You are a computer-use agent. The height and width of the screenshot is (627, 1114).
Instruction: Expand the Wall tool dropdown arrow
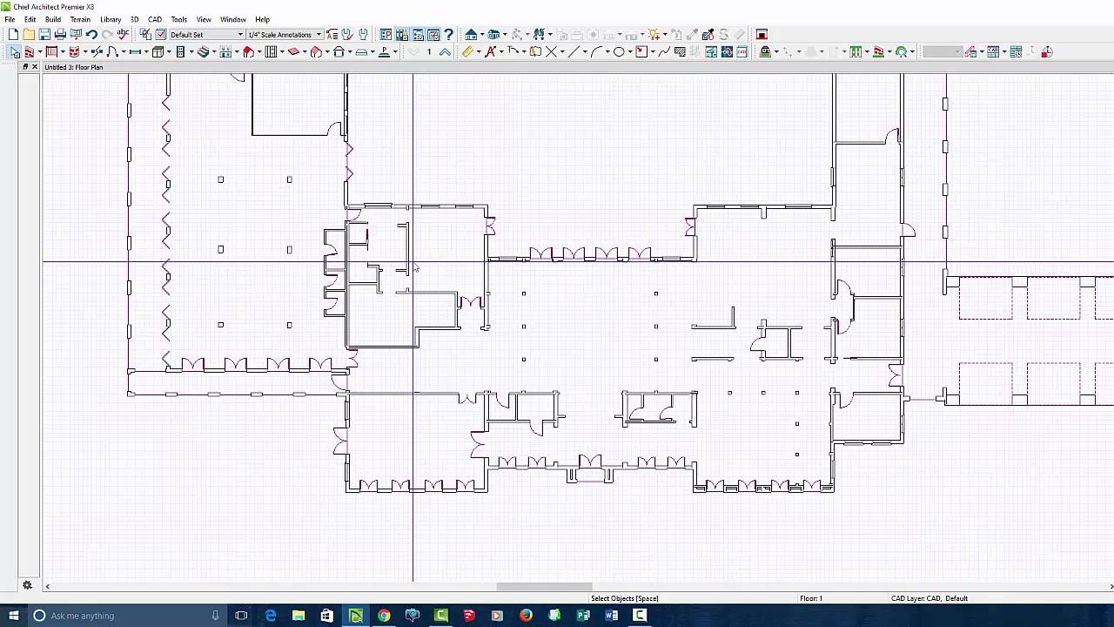coord(39,52)
